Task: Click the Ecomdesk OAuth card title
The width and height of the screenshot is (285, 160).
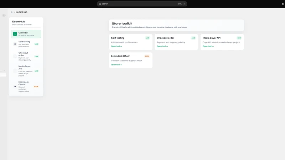Action: click(120, 56)
